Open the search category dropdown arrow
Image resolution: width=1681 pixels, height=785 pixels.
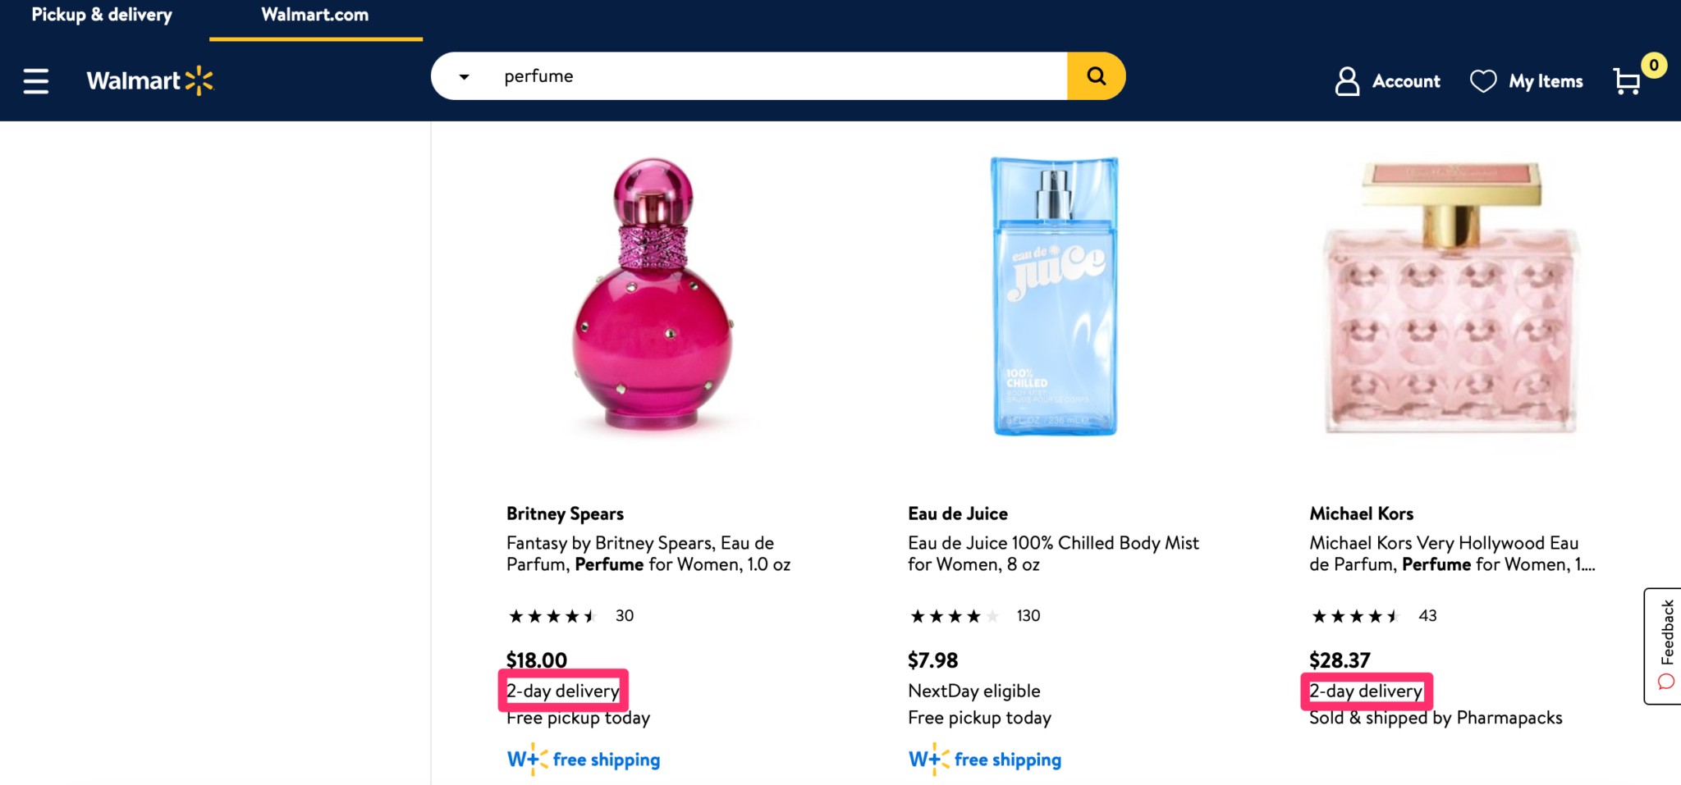(x=465, y=75)
